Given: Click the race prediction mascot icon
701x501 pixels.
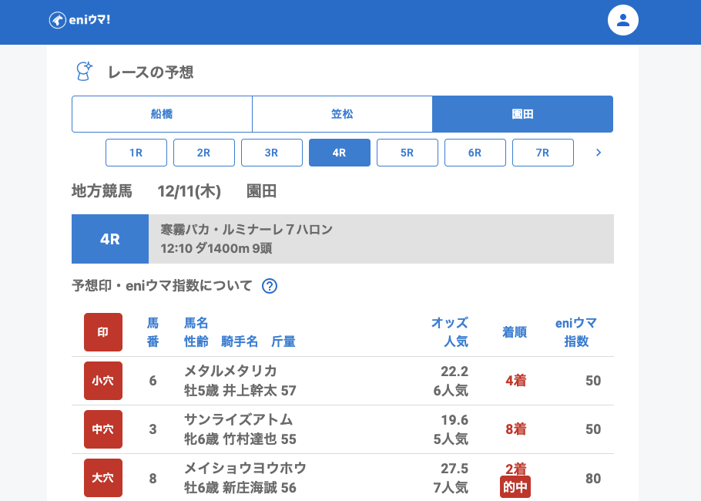Looking at the screenshot, I should click(x=83, y=72).
